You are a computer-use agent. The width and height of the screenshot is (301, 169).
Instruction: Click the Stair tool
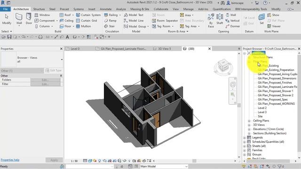(110, 26)
